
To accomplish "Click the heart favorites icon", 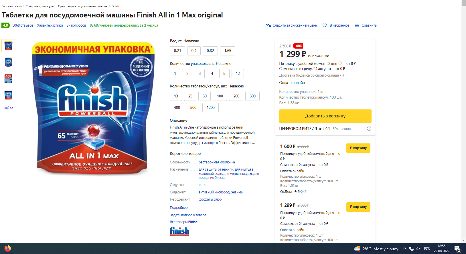I will click(x=325, y=25).
